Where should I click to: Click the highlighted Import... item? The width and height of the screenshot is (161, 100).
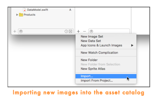coord(106,76)
